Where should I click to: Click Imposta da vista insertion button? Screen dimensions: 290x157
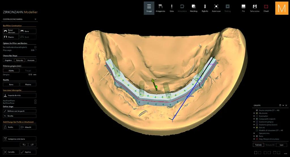coord(20,95)
